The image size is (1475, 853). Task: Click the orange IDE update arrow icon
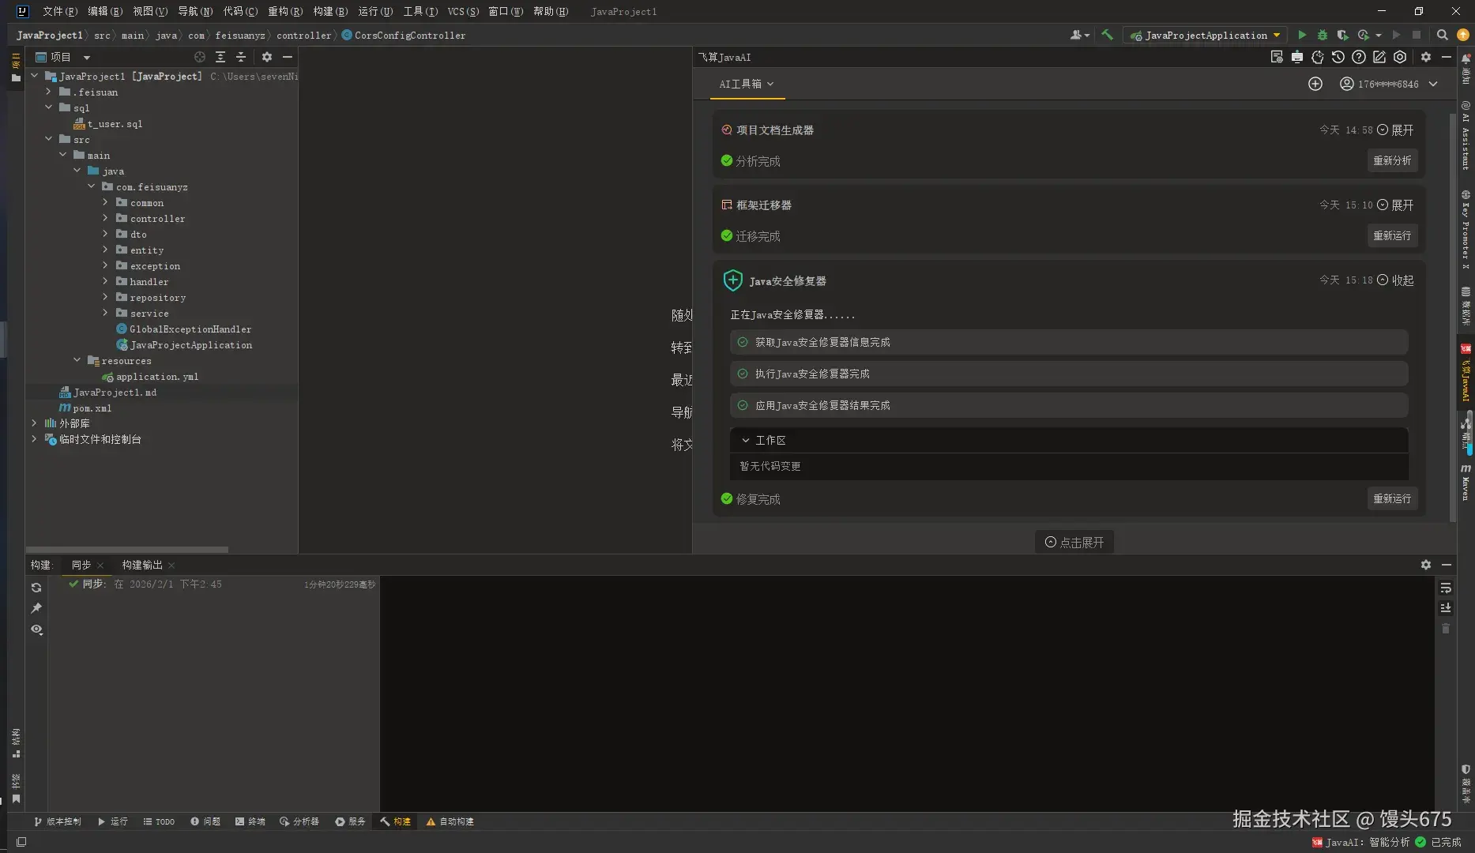1462,35
